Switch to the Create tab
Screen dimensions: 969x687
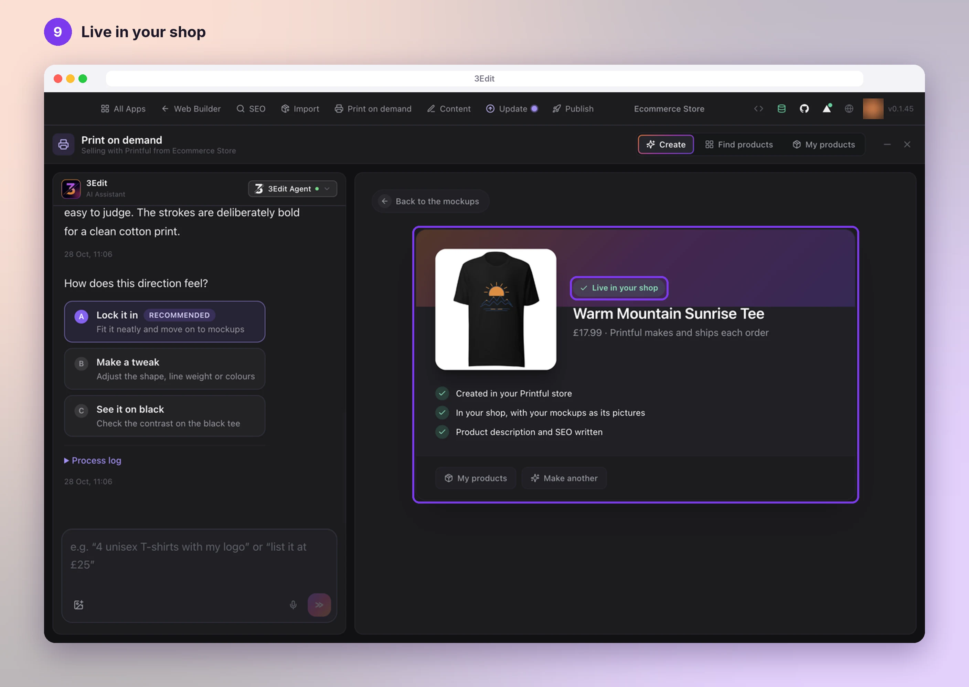665,144
